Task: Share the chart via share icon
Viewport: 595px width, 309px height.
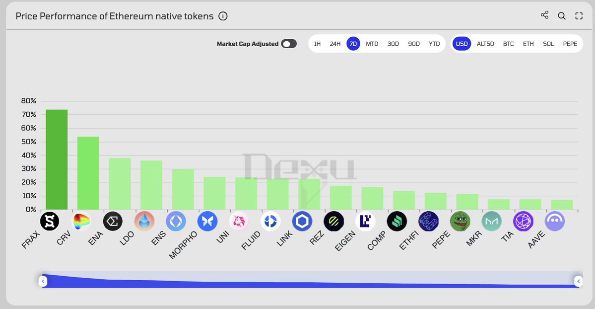Action: tap(544, 15)
